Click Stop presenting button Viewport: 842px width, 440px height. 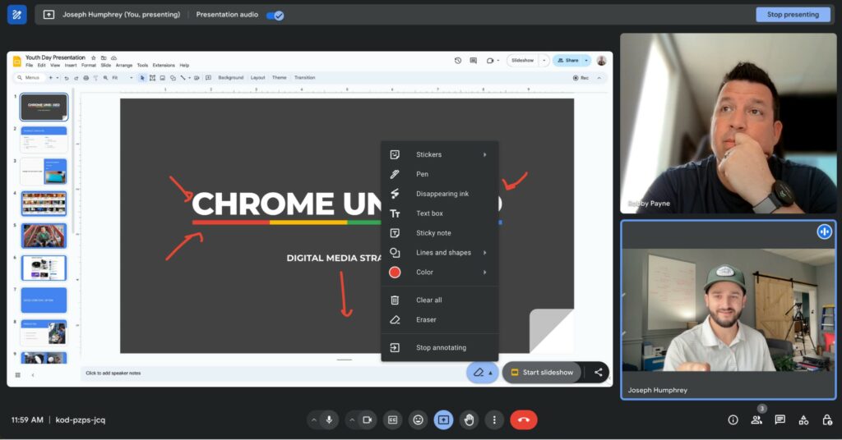[793, 15]
